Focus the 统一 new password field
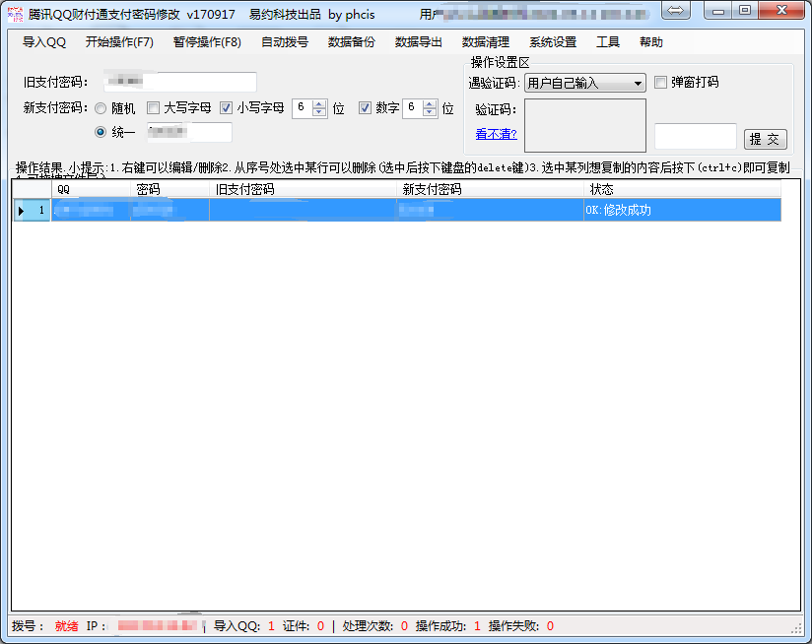 [189, 132]
